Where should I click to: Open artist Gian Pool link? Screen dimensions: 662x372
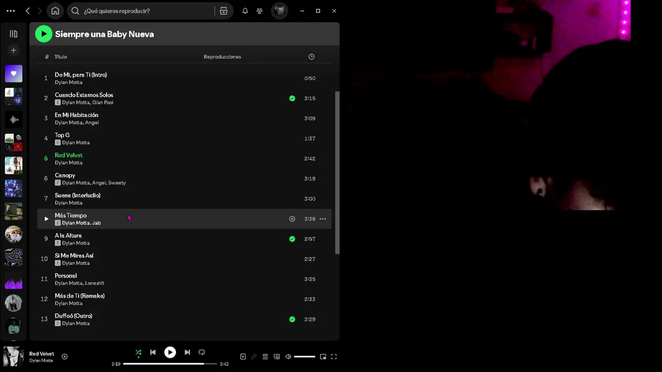[x=102, y=102]
